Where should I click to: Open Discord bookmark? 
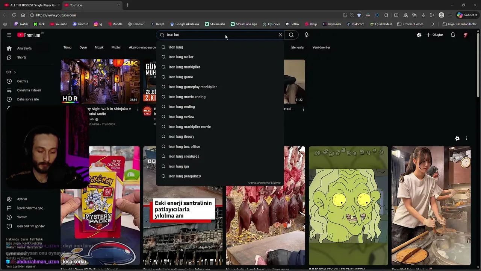(x=80, y=24)
